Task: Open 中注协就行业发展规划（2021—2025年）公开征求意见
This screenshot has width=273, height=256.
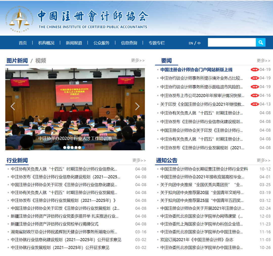Action: pyautogui.click(x=60, y=247)
